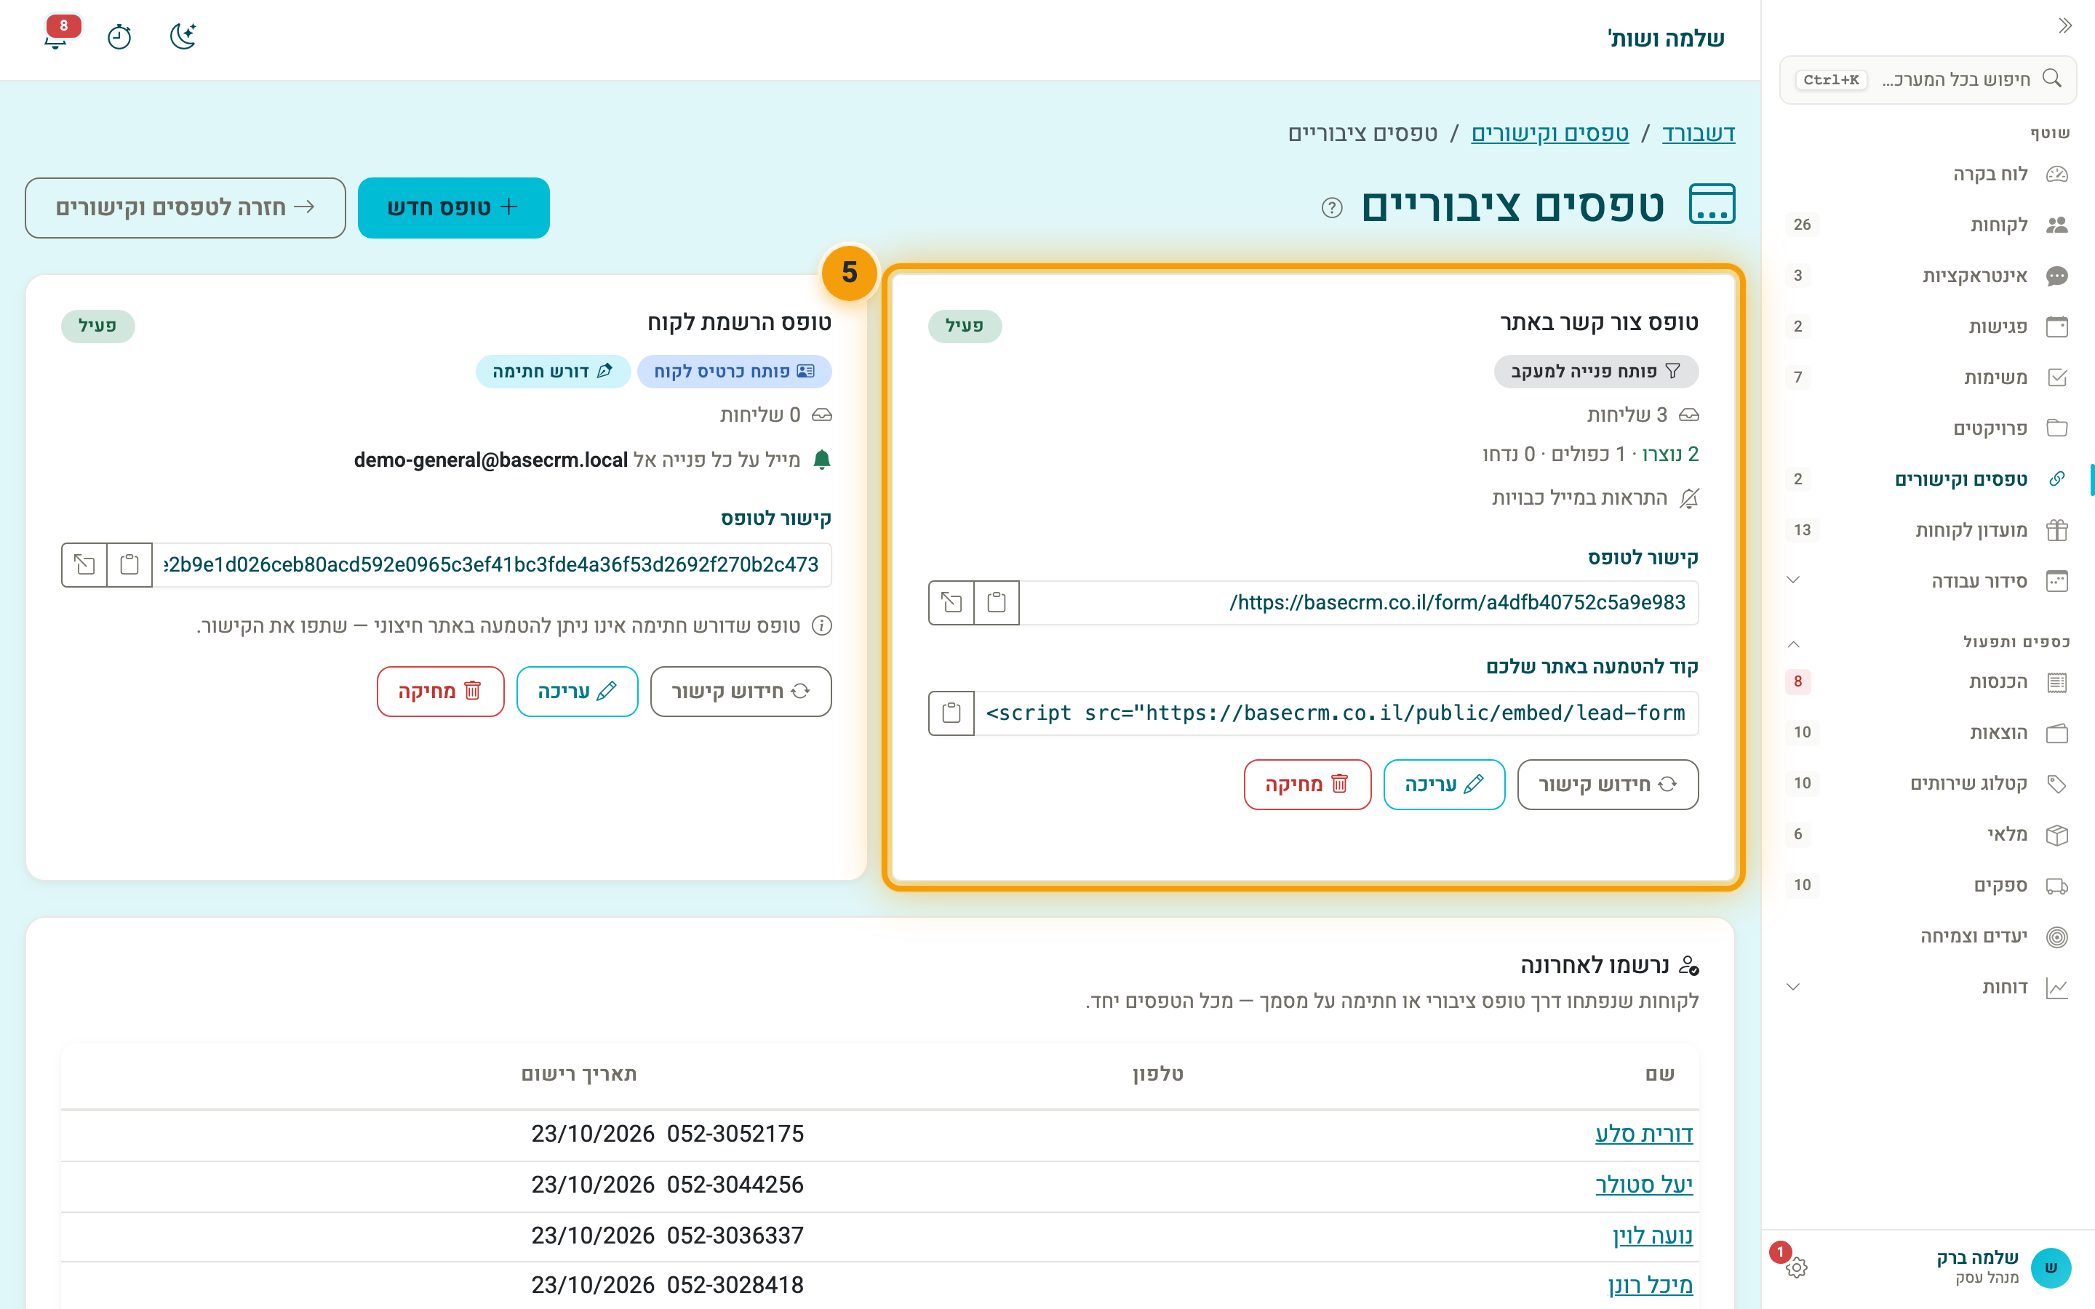Click עריכה for טופס הרשמת לקוח
Viewport: 2095px width, 1309px height.
click(578, 691)
